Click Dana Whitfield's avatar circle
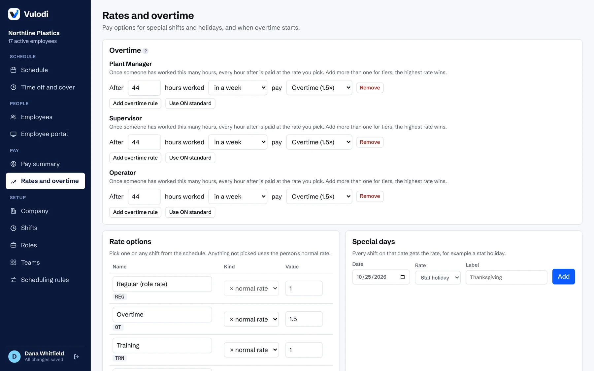Image resolution: width=594 pixels, height=371 pixels. coord(14,356)
